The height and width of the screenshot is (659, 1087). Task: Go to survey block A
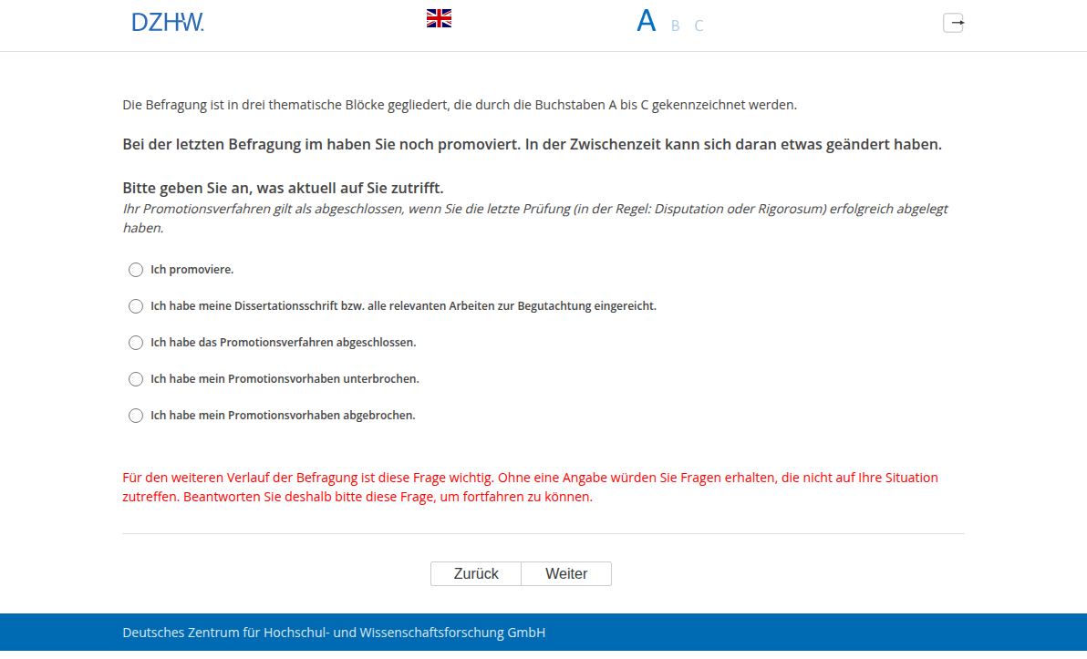tap(647, 21)
